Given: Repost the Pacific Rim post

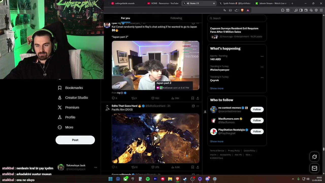Looking at the screenshot, I should pyautogui.click(x=134, y=167).
